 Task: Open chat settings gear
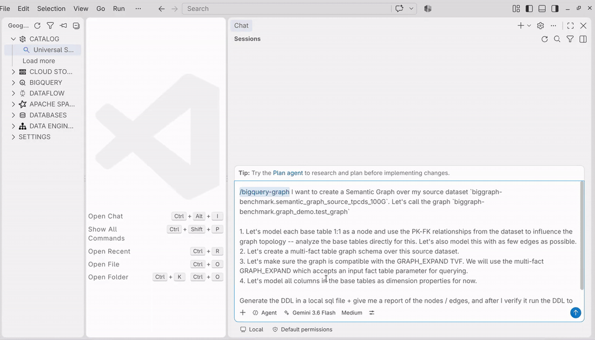(x=540, y=25)
